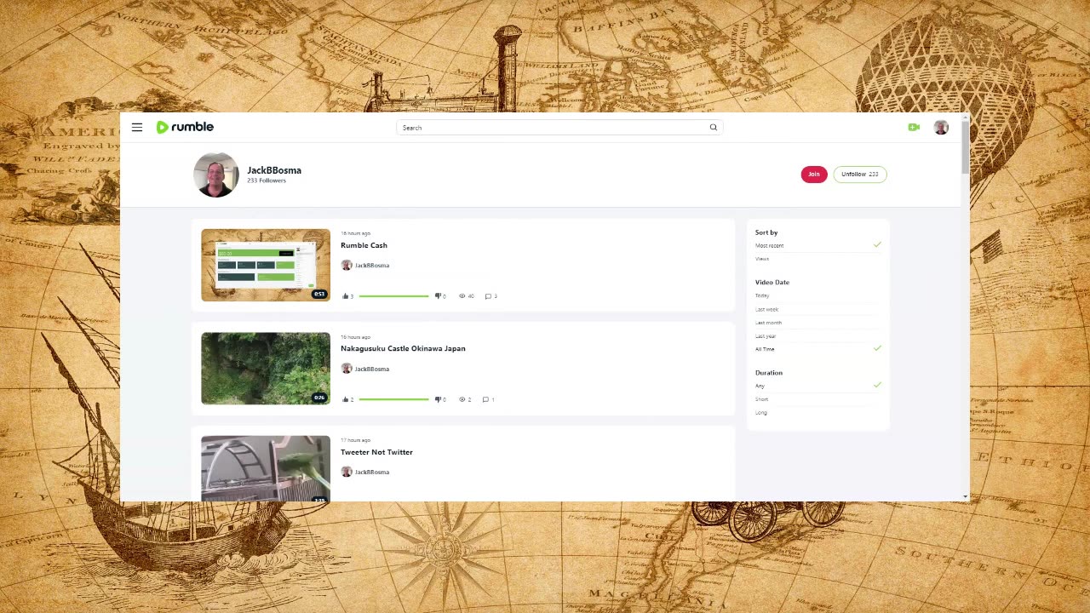
Task: Click thumbs up on Rumble Cash video
Action: (346, 296)
